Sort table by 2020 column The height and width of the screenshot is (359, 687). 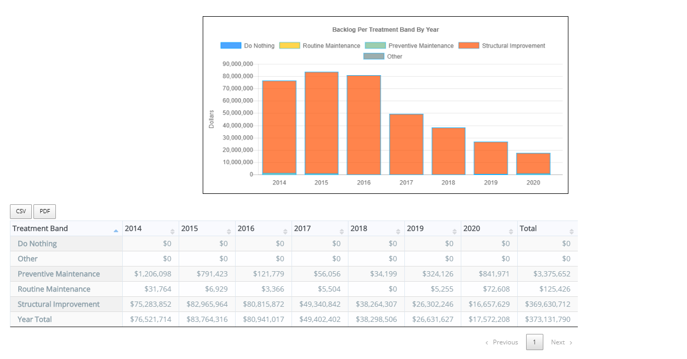pyautogui.click(x=488, y=228)
